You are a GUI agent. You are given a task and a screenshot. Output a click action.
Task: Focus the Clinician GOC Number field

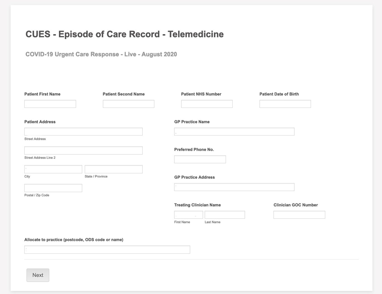pyautogui.click(x=299, y=215)
